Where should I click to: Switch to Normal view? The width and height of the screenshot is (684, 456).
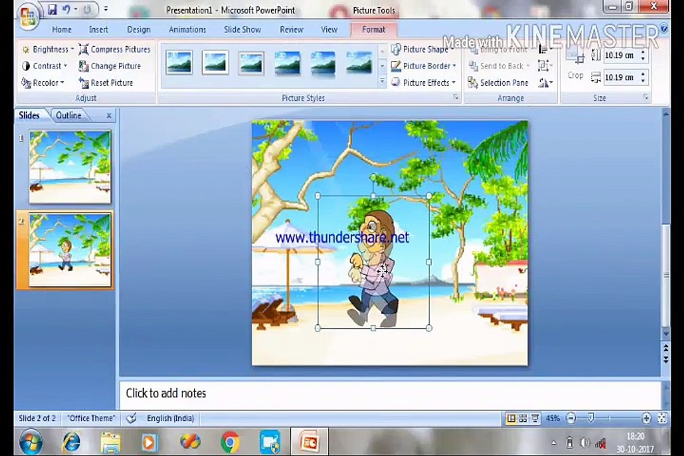click(511, 419)
